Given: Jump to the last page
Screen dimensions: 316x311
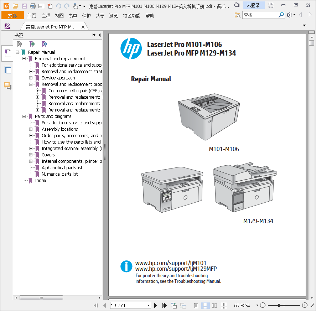Looking at the screenshot, I should [x=165, y=306].
